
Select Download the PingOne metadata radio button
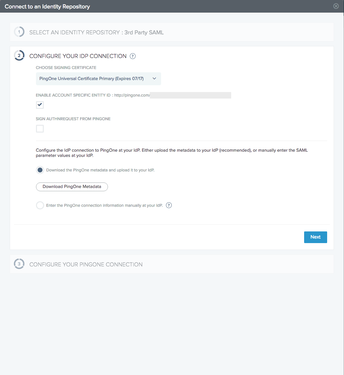pos(40,170)
